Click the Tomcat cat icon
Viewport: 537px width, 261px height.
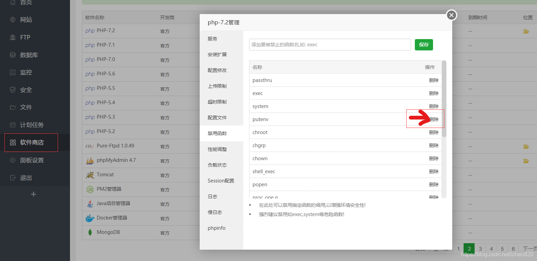click(90, 175)
